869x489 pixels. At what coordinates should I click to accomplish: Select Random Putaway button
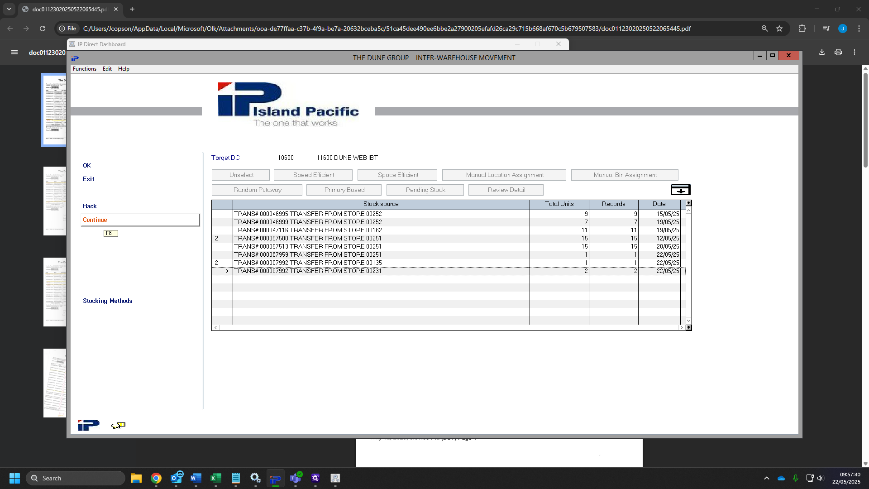pos(257,190)
